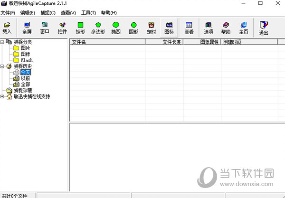This screenshot has height=198, width=285.
Task: Select the 窗口 window capture tool
Action: point(45,28)
